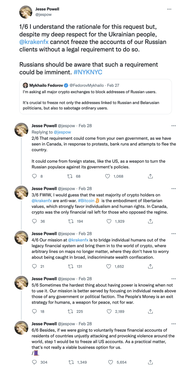This screenshot has width=185, height=371.
Task: Share the 5/6 tweet
Action: pos(150,312)
